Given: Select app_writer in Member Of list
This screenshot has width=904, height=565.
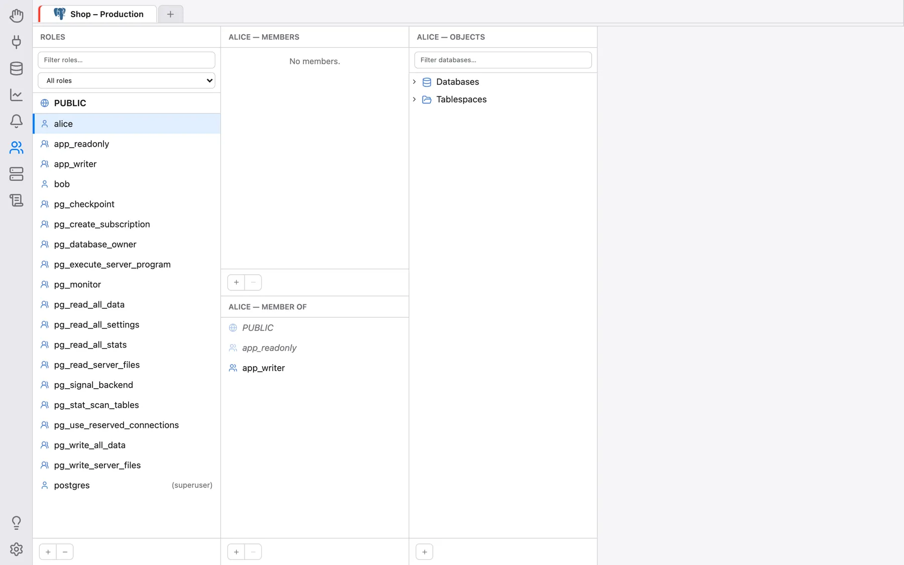Looking at the screenshot, I should point(315,368).
